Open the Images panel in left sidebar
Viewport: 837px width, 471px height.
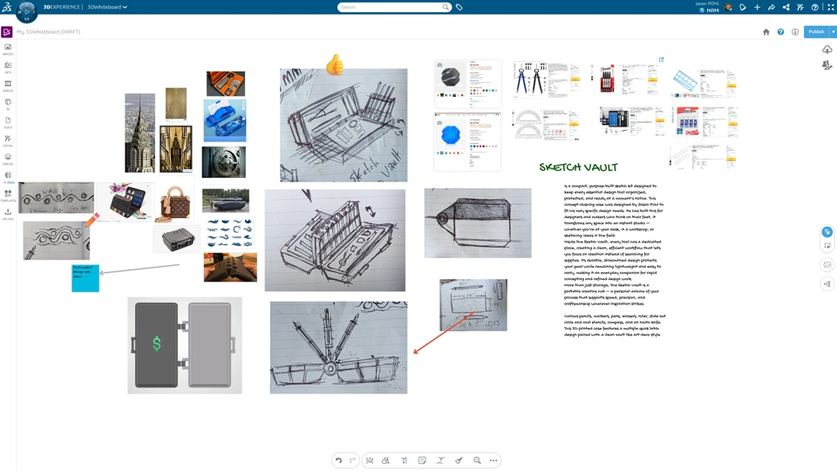point(8,49)
